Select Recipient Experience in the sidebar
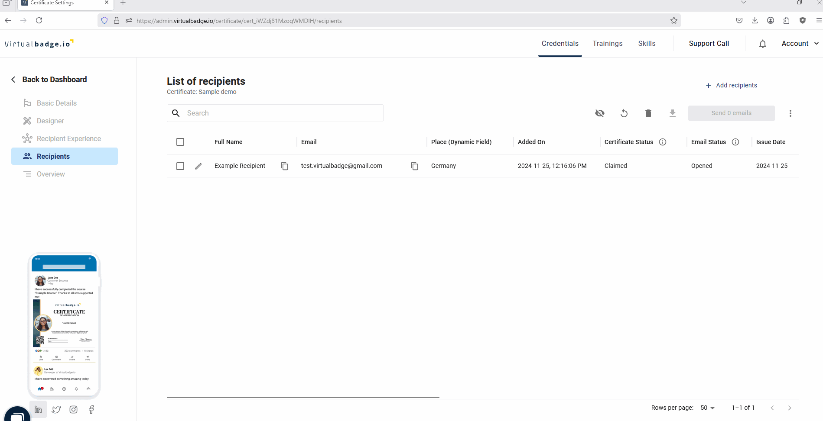 (68, 138)
